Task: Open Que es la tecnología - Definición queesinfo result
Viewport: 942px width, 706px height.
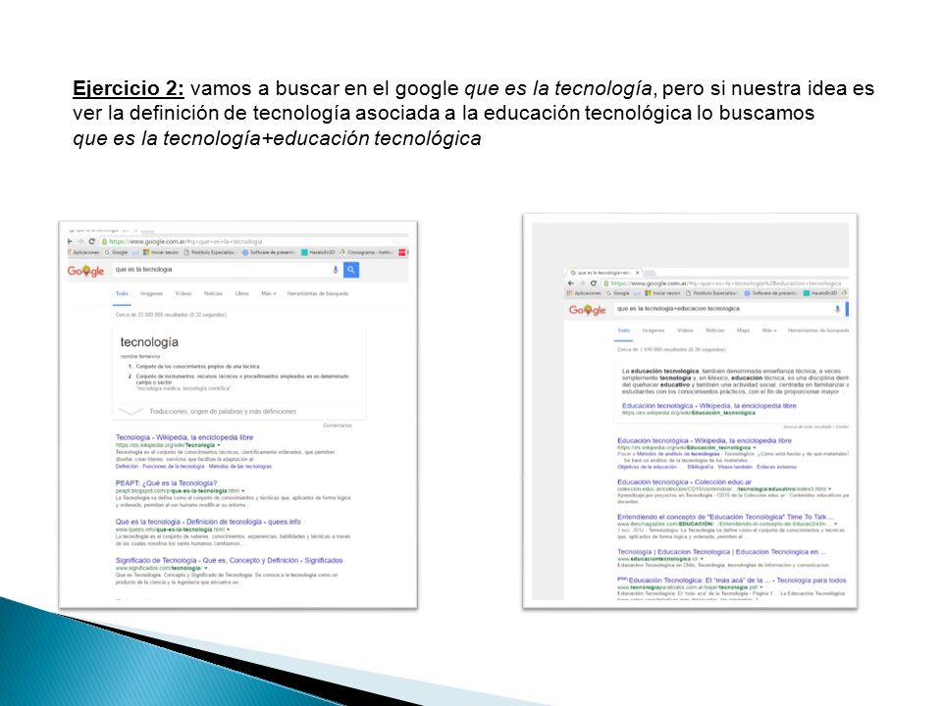Action: 208,523
